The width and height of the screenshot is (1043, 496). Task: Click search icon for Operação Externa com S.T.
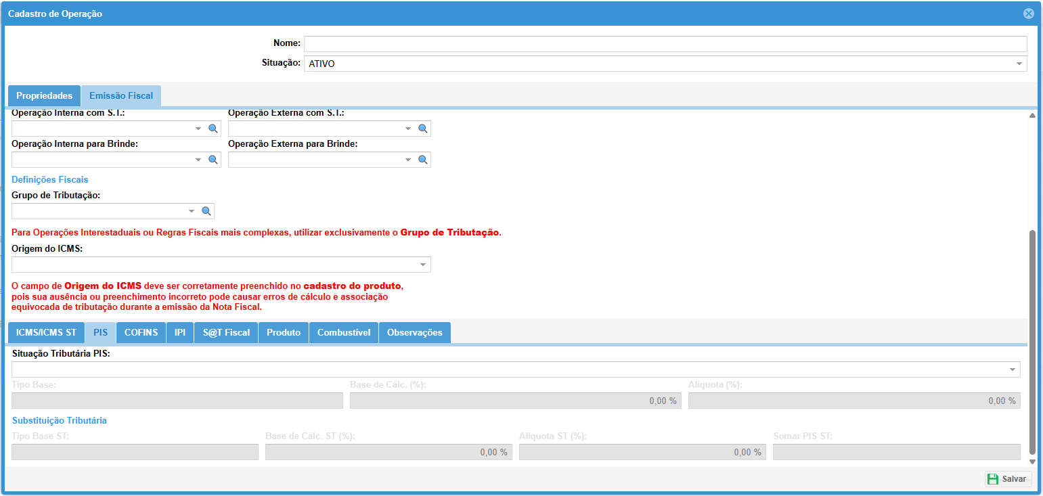[x=422, y=129]
